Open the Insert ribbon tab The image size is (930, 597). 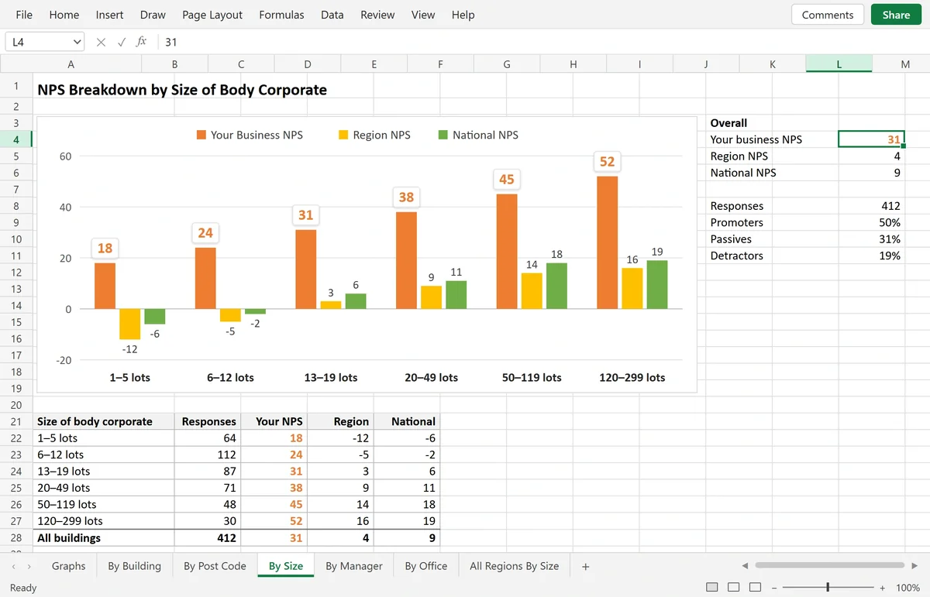[109, 15]
